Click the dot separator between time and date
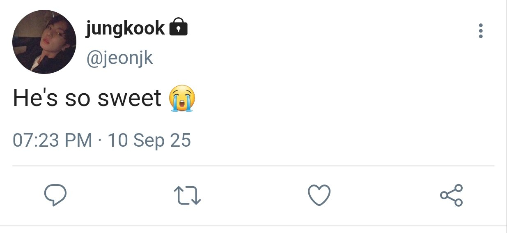Screen dimensions: 507x233 [100, 141]
